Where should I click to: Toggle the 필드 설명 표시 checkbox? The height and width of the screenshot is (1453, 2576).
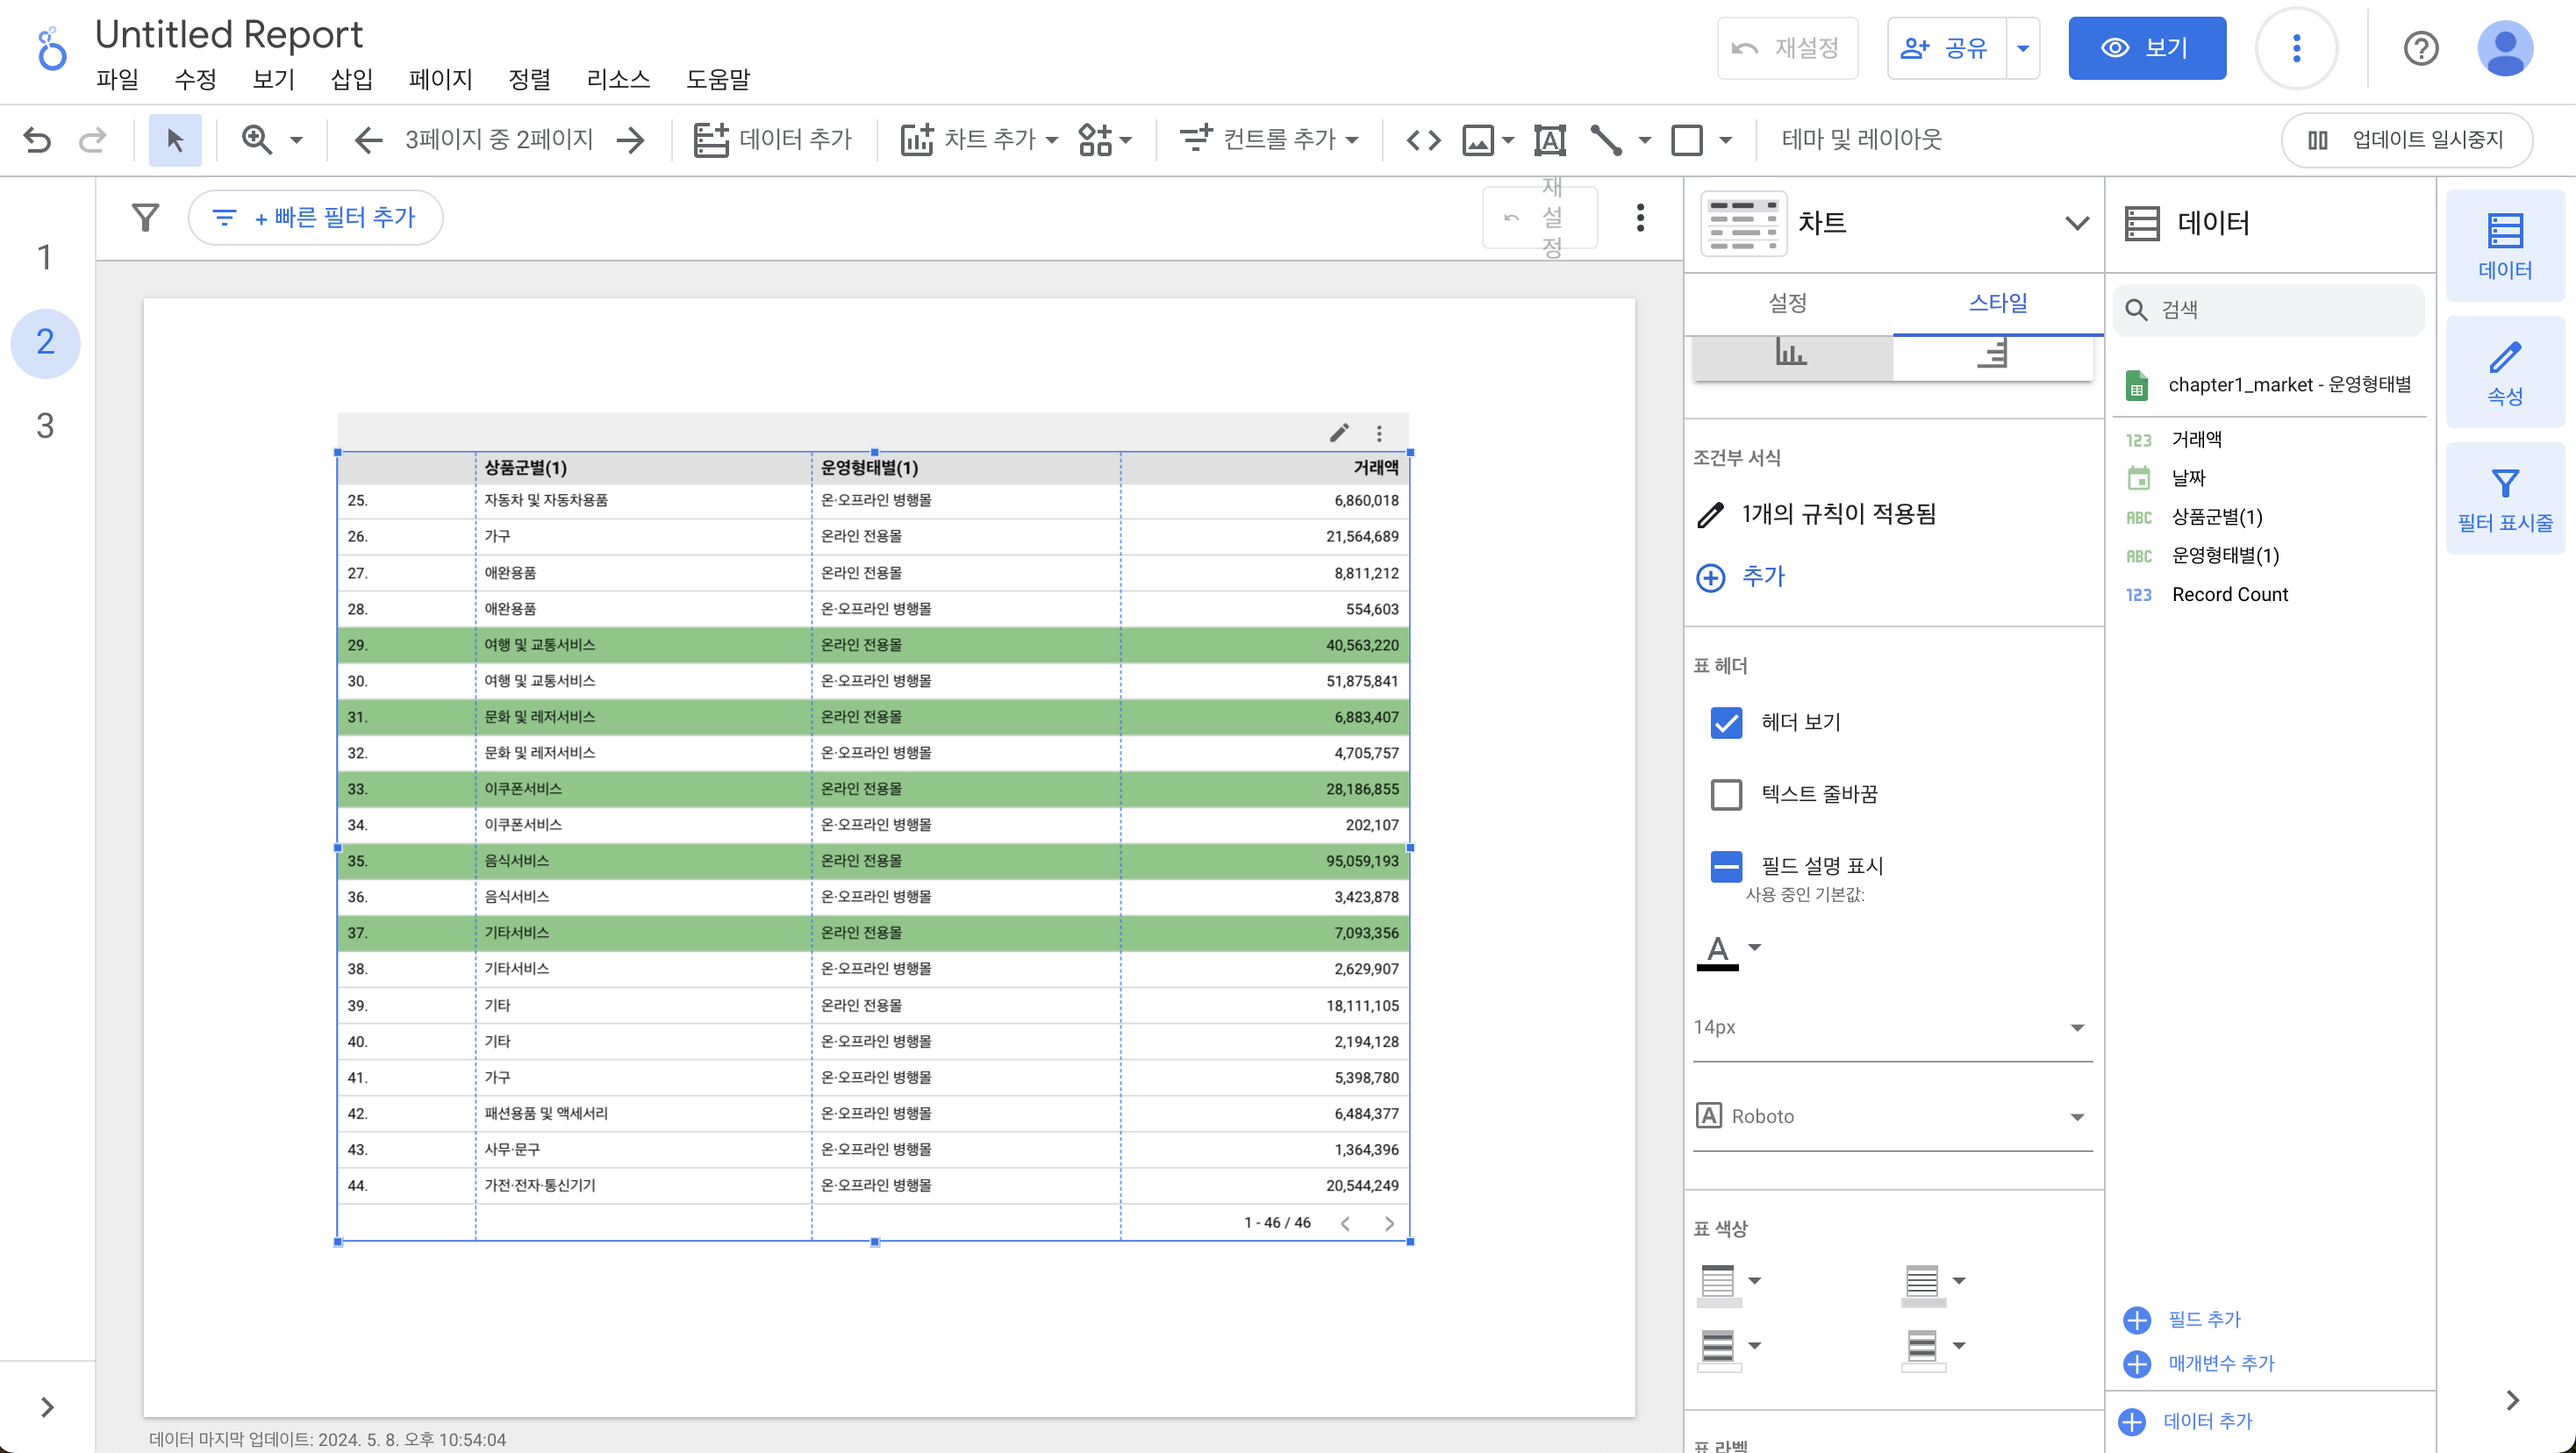pyautogui.click(x=1726, y=866)
